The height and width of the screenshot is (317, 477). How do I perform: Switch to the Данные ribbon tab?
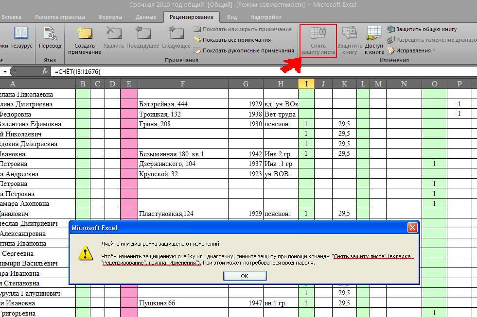click(145, 17)
